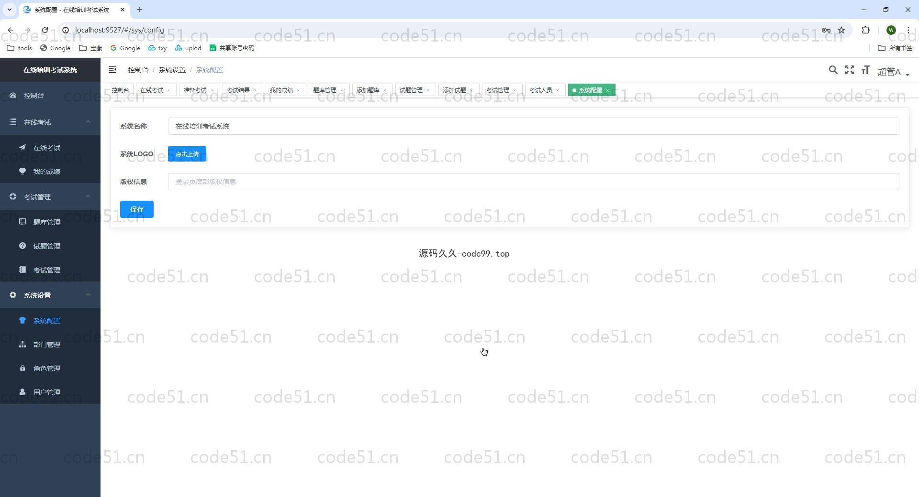Open the uplod bookmark
This screenshot has height=497, width=919.
(x=188, y=48)
